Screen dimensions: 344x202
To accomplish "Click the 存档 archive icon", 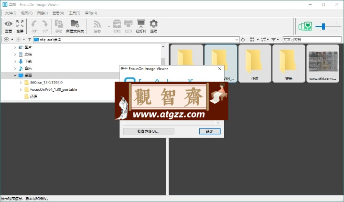I will 117,26.
